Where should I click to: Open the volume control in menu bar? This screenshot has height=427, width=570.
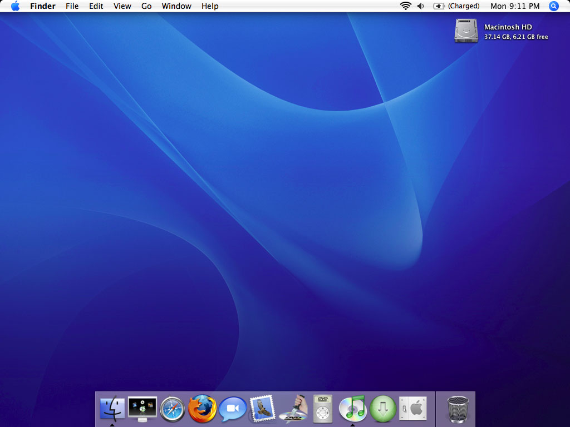[421, 6]
